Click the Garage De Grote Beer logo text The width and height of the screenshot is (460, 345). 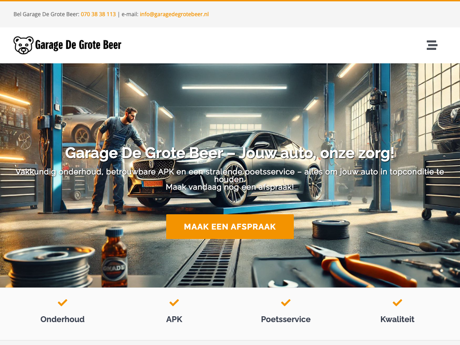[78, 45]
